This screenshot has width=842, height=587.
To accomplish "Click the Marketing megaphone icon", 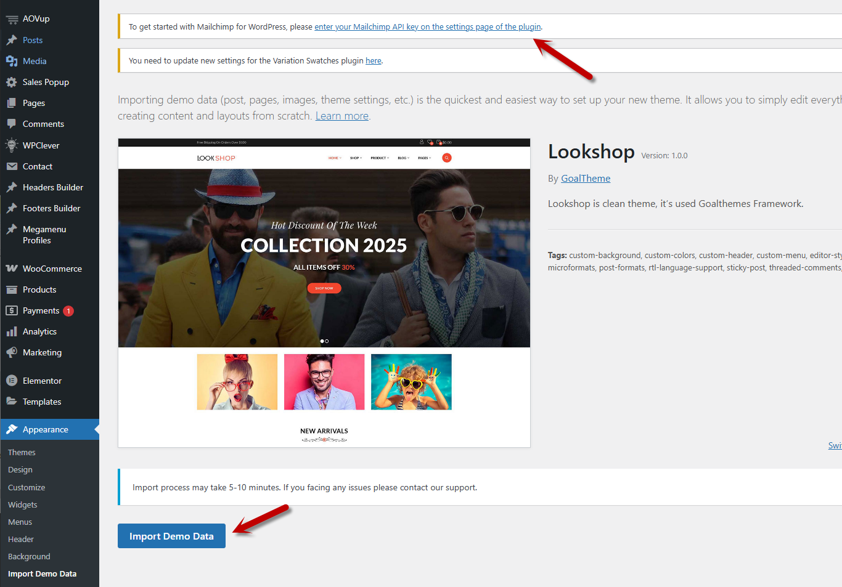I will tap(12, 352).
